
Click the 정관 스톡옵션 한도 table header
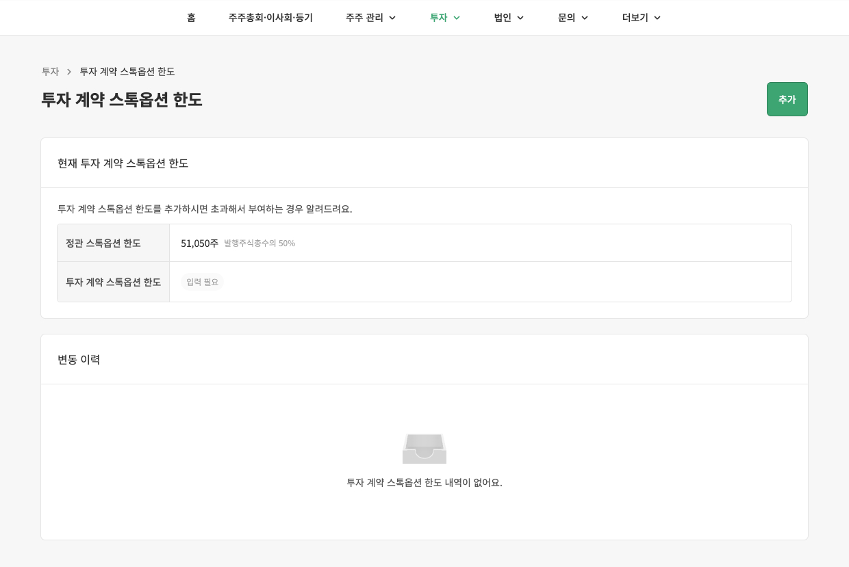[103, 243]
